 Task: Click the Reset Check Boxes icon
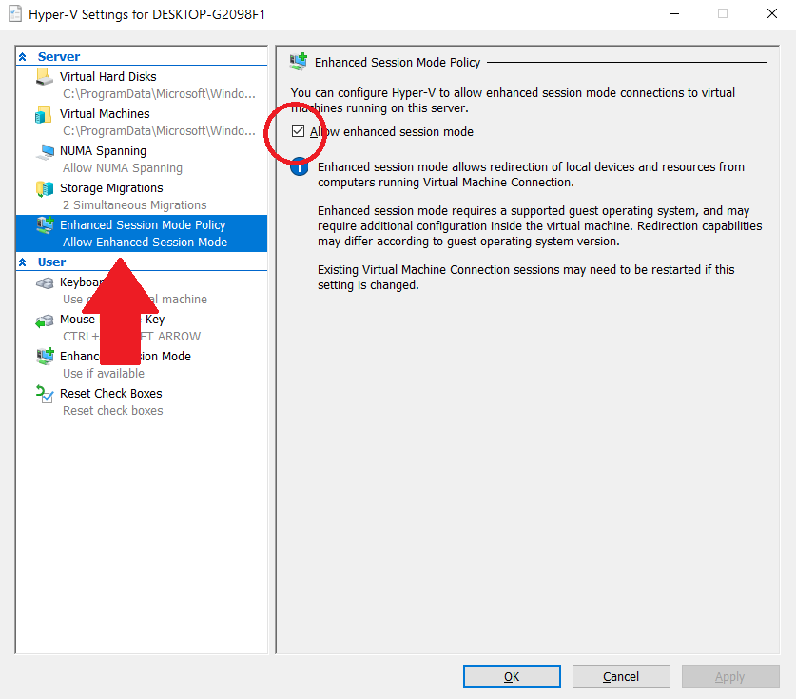click(x=45, y=394)
